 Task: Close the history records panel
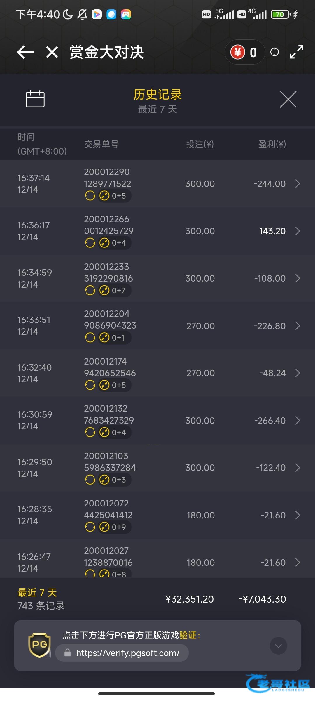coord(288,99)
